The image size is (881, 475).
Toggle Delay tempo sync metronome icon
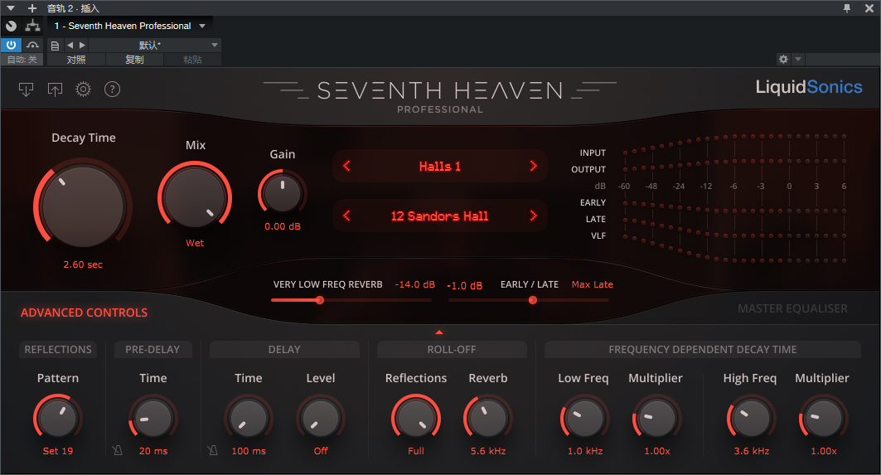click(x=212, y=450)
